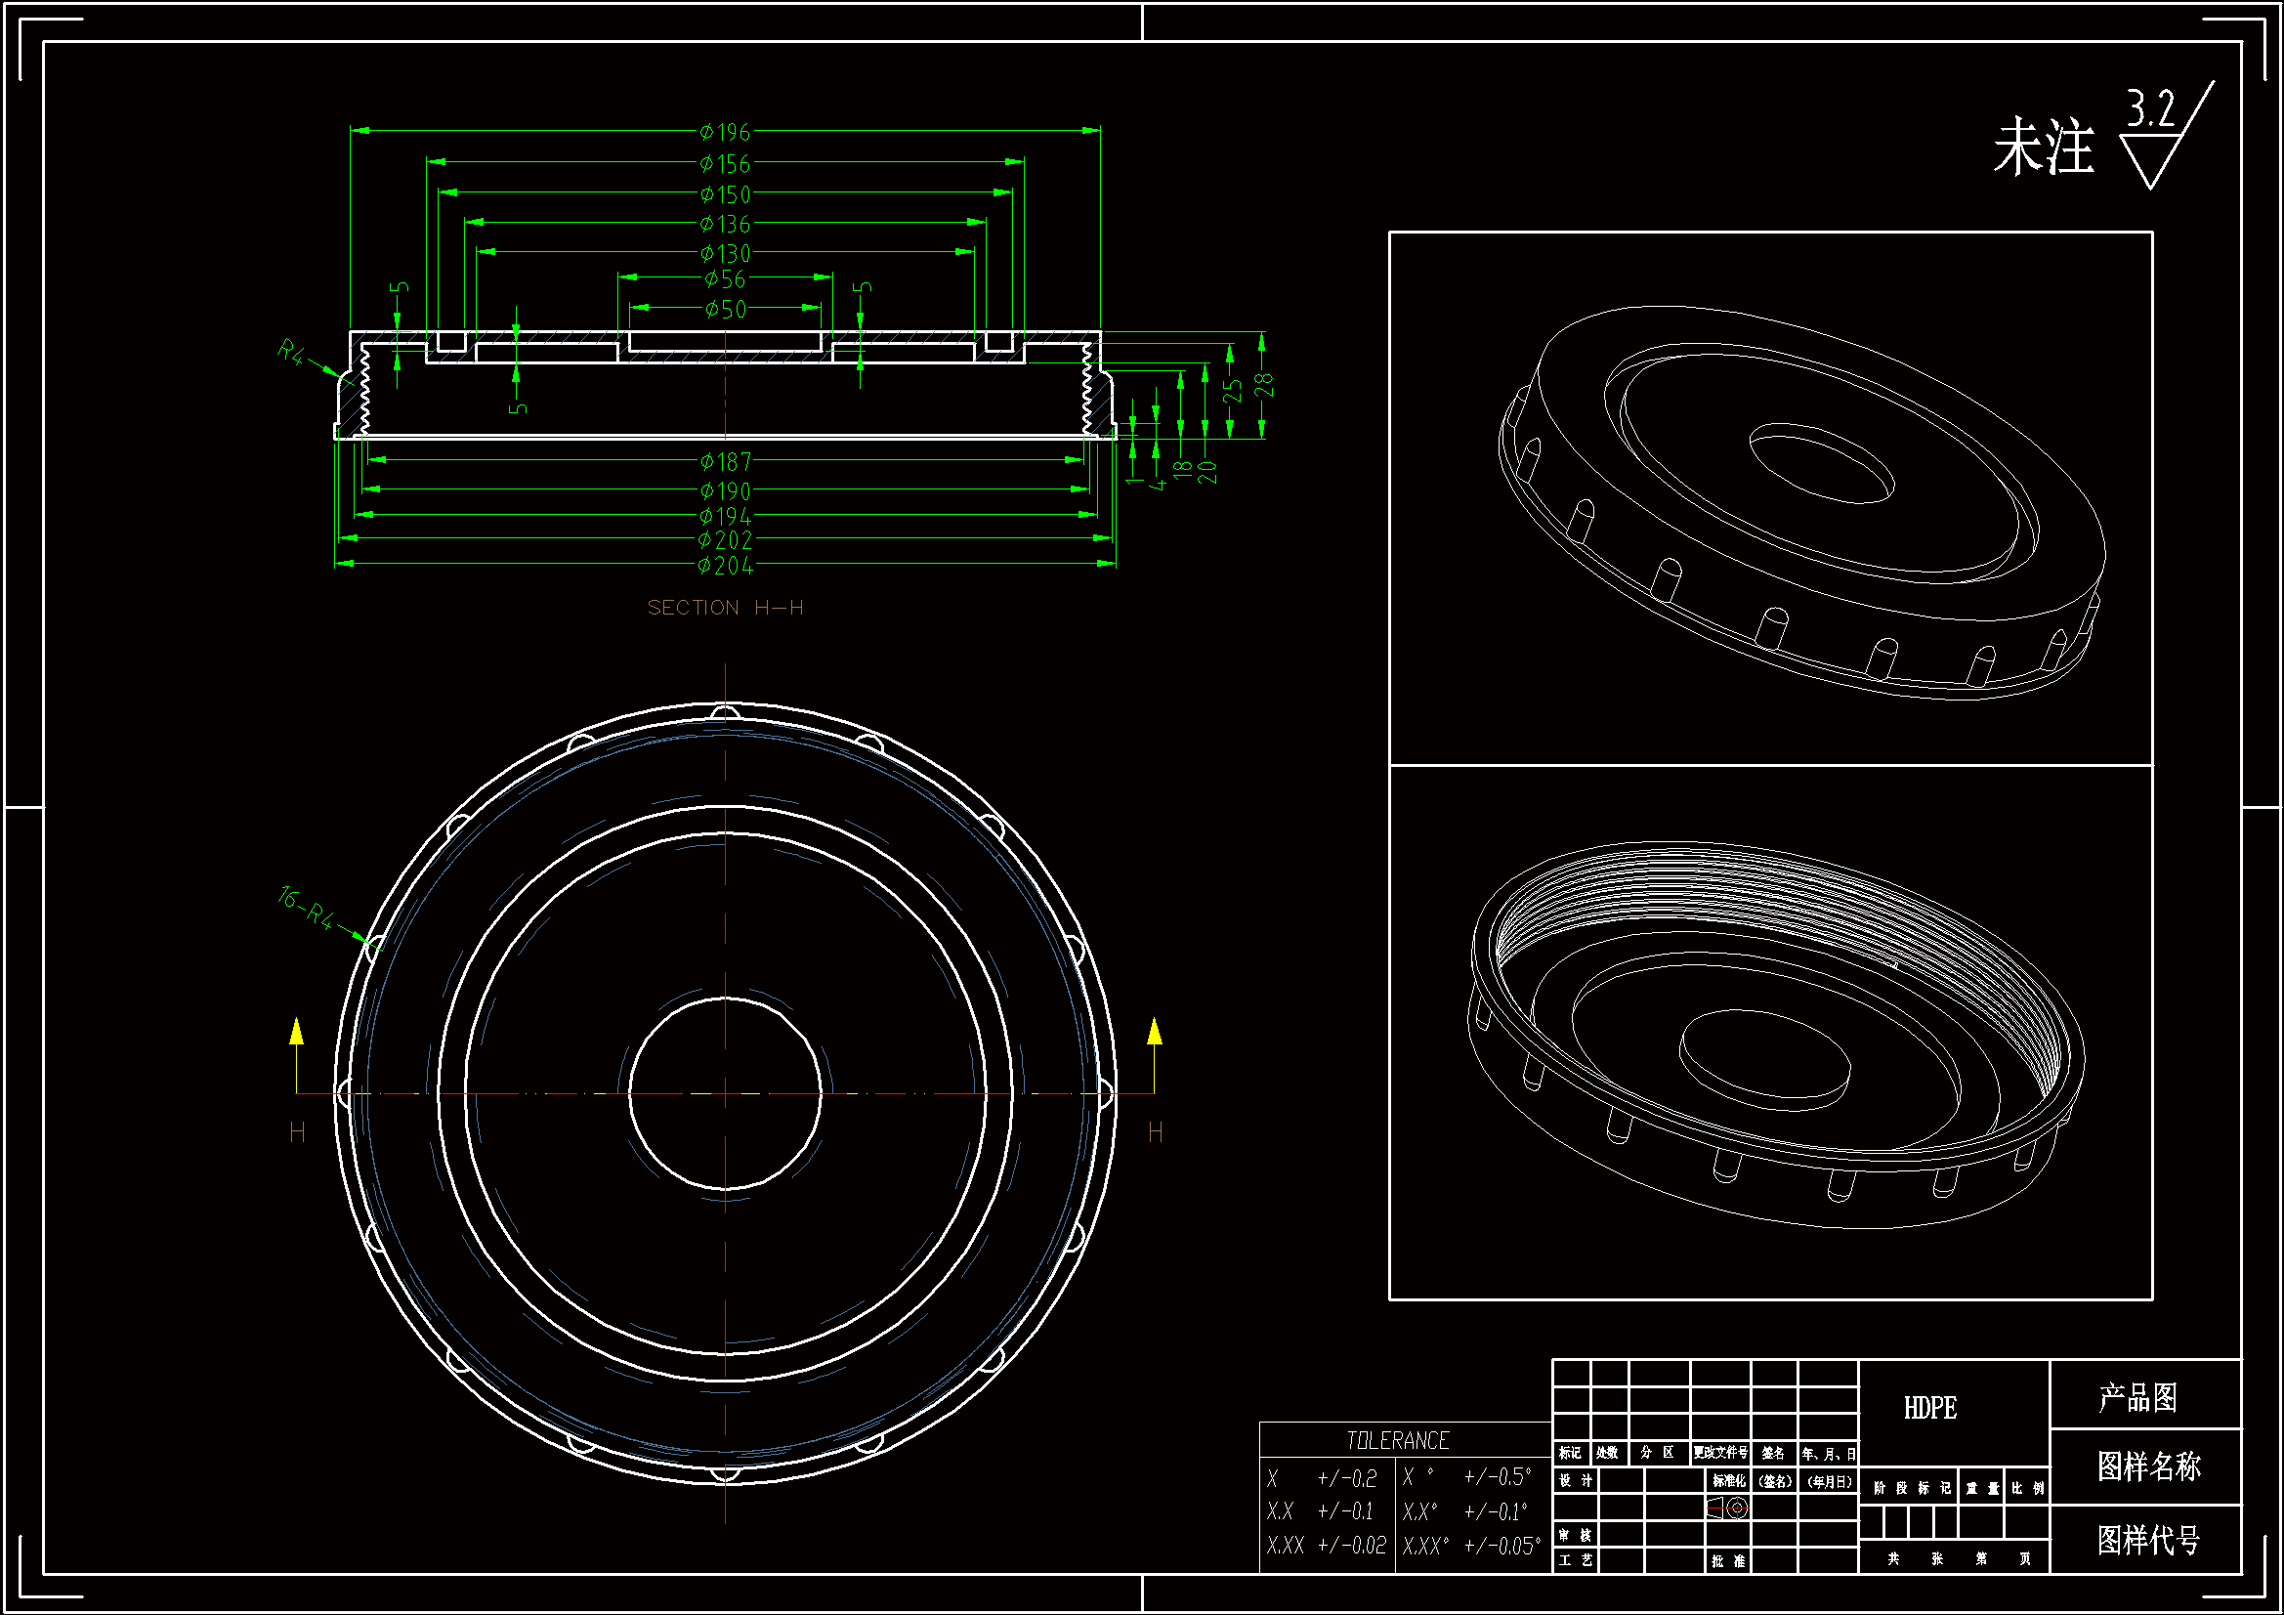Click the right yellow section arrow H
Viewport: 2284px width, 1615px height.
tap(1154, 1035)
